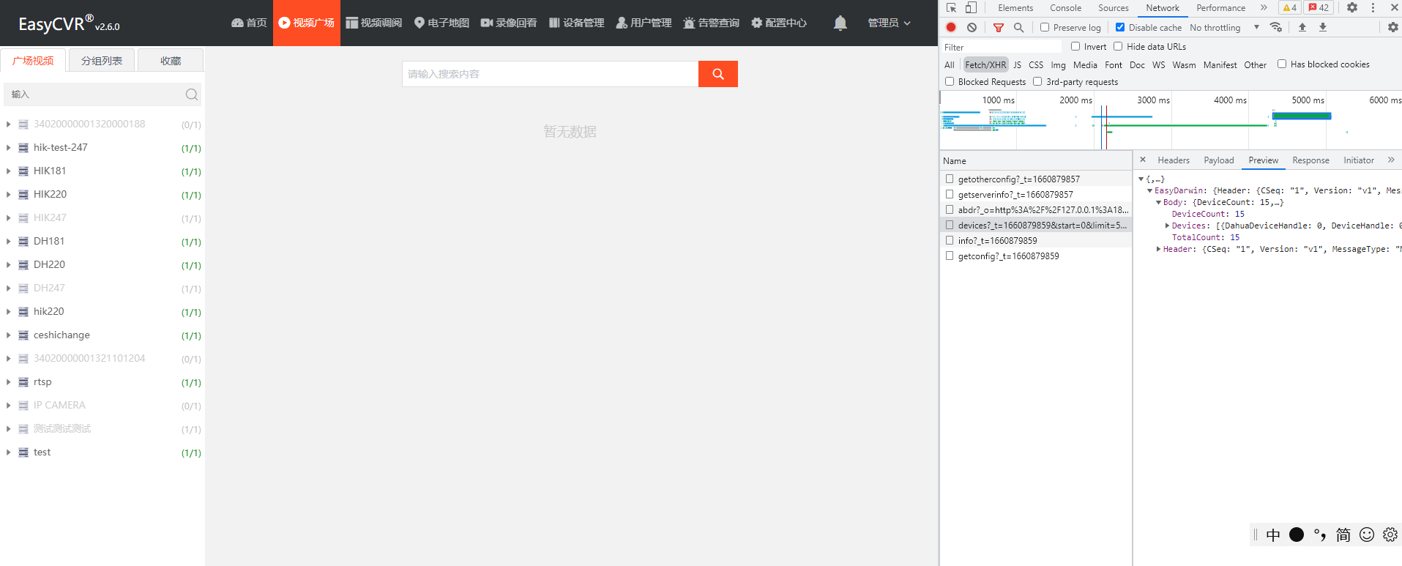Viewport: 1402px width, 566px height.
Task: Open the DevTools network search
Action: [x=1018, y=27]
